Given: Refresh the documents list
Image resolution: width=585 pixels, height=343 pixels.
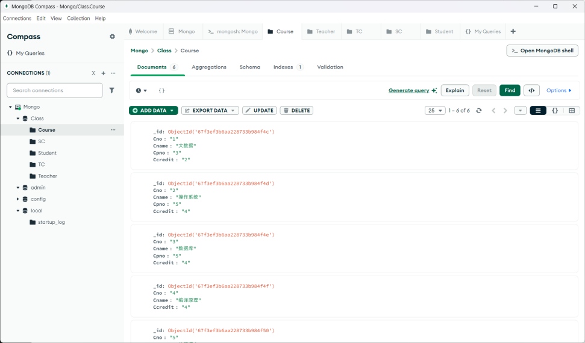Looking at the screenshot, I should [479, 111].
